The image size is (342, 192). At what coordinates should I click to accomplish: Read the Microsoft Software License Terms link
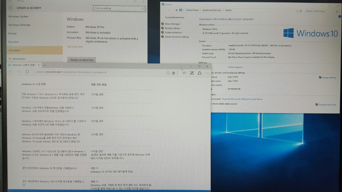click(242, 99)
